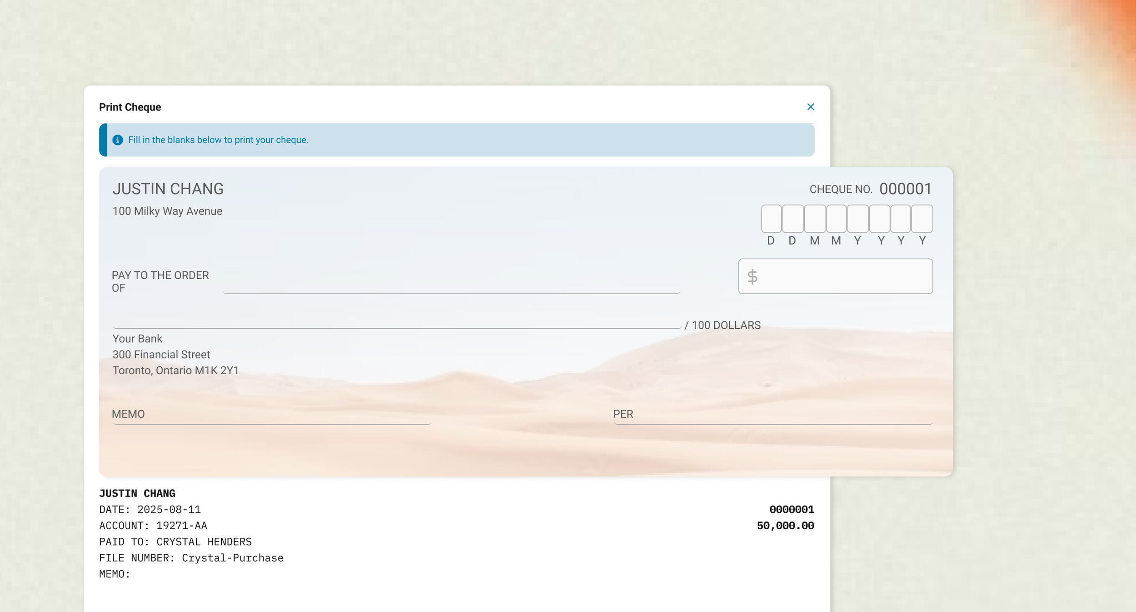Click the last year digit box
This screenshot has height=612, width=1136.
(922, 219)
